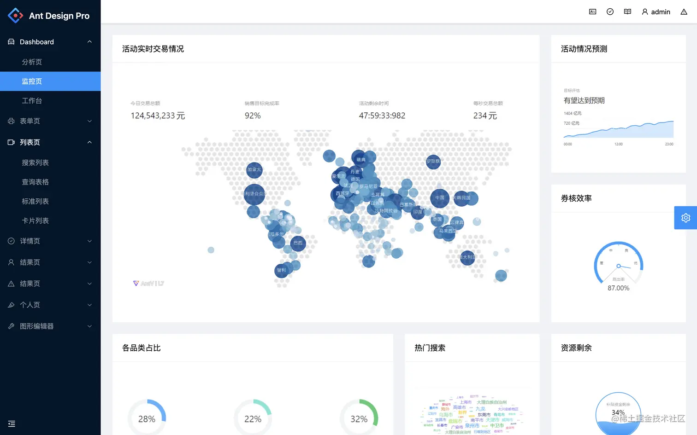This screenshot has width=697, height=435.
Task: Click the admin user avatar icon
Action: pos(645,12)
